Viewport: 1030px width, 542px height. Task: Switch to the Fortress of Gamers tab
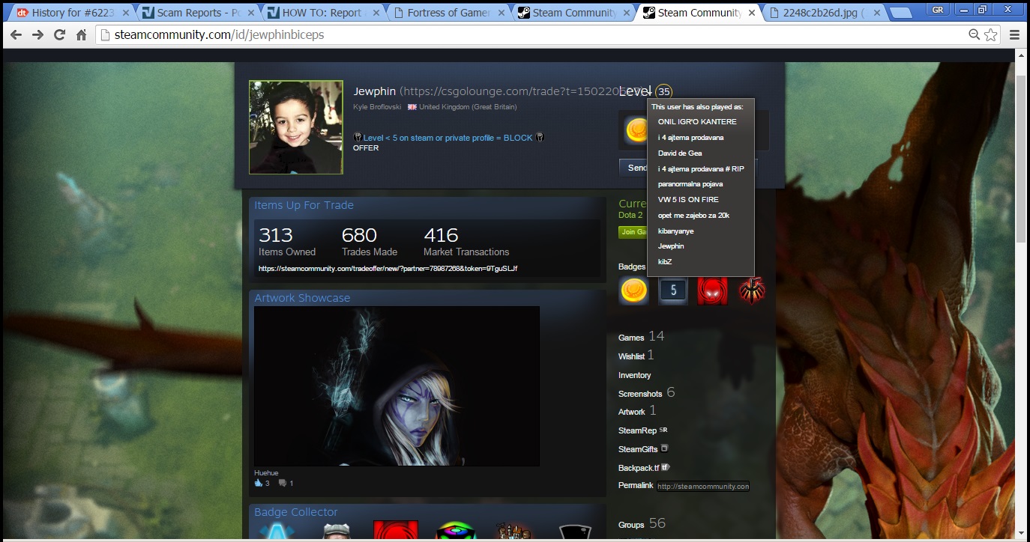click(448, 13)
